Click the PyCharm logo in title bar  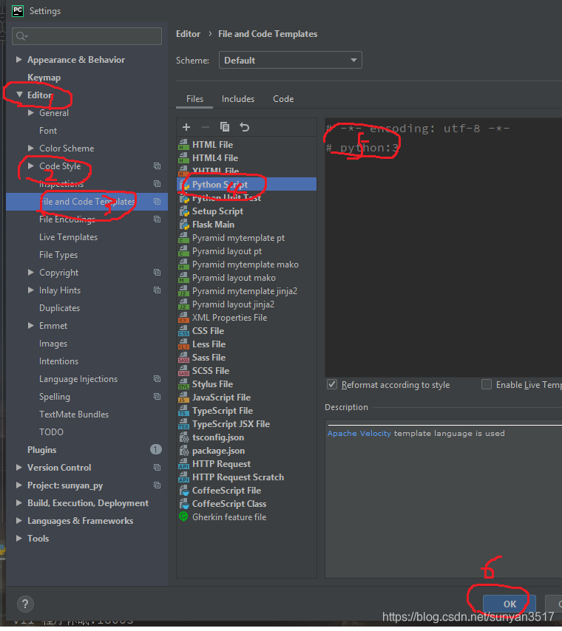point(18,11)
